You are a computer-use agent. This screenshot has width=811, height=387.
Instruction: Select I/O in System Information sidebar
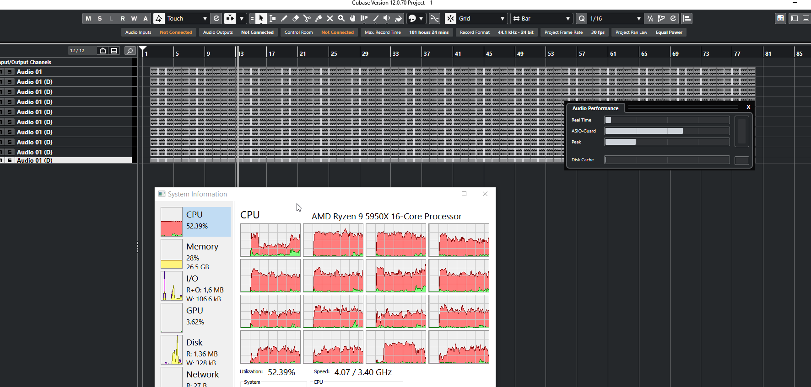point(196,286)
